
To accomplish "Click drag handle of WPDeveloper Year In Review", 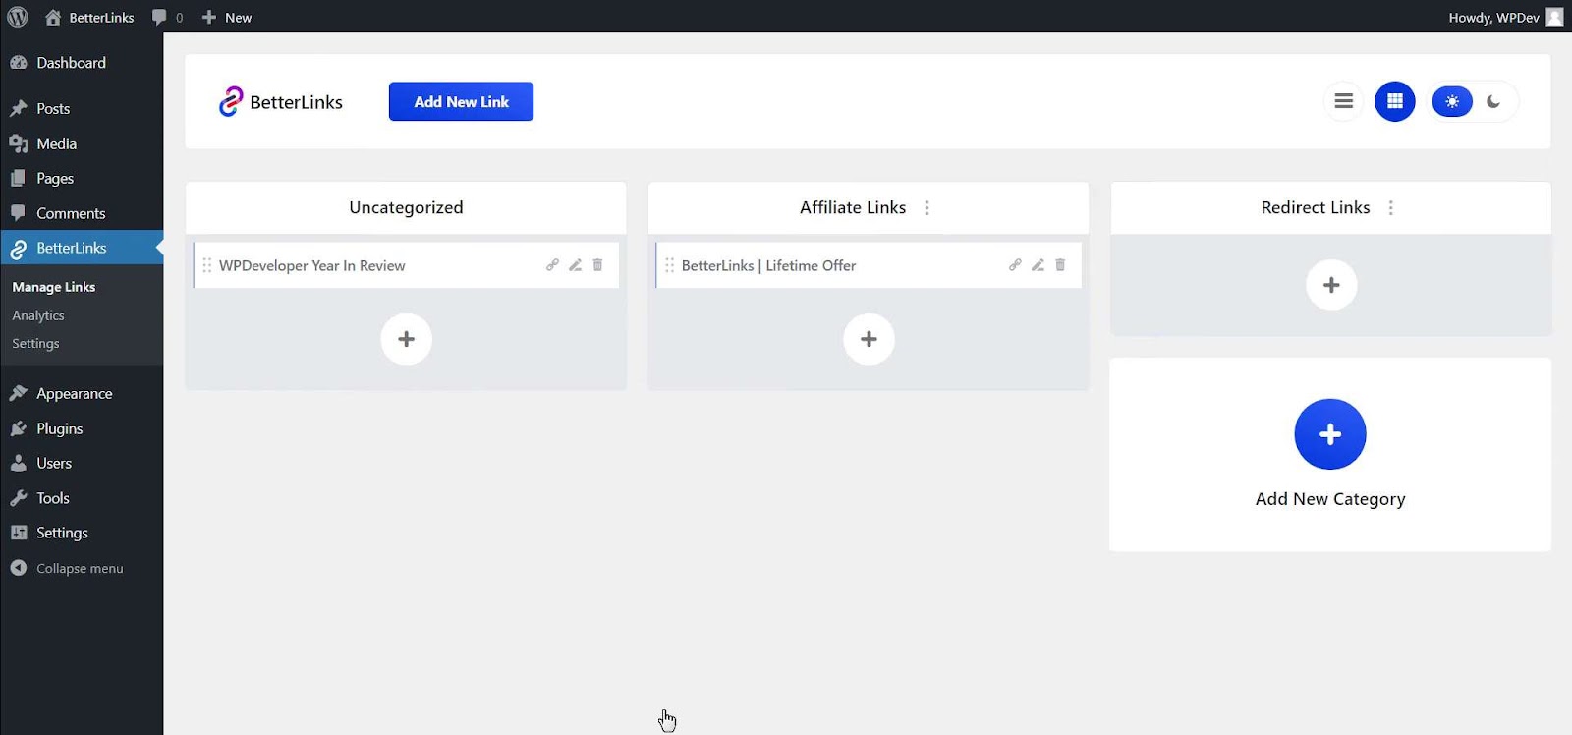I will pos(206,265).
